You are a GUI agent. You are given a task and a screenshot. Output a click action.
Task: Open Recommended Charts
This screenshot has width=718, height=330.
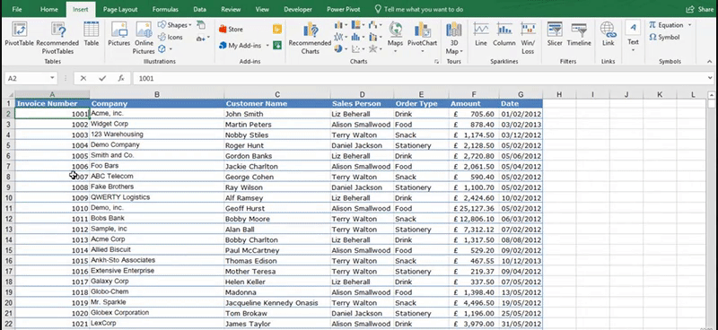click(310, 38)
